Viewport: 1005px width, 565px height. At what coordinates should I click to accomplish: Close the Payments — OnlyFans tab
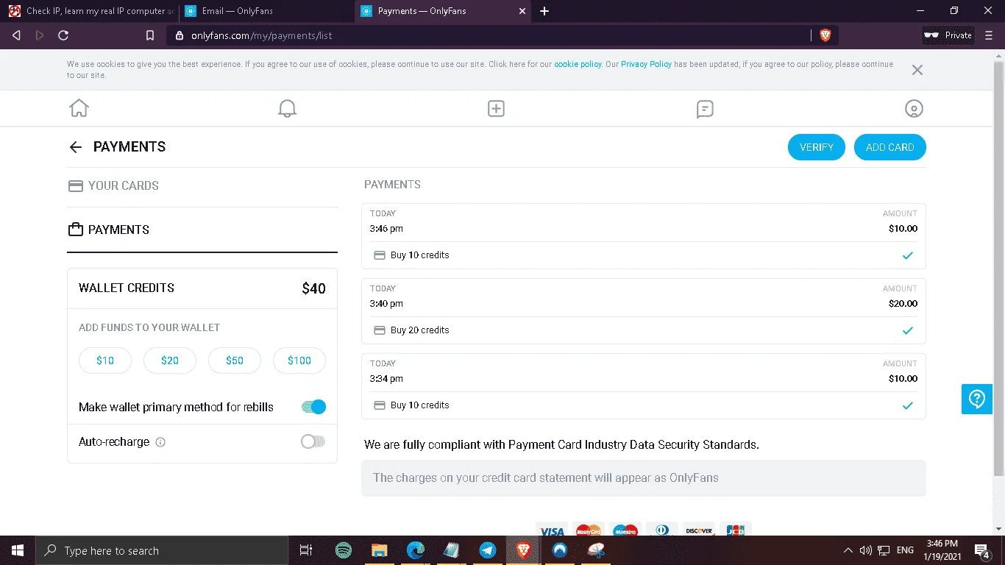[x=522, y=11]
